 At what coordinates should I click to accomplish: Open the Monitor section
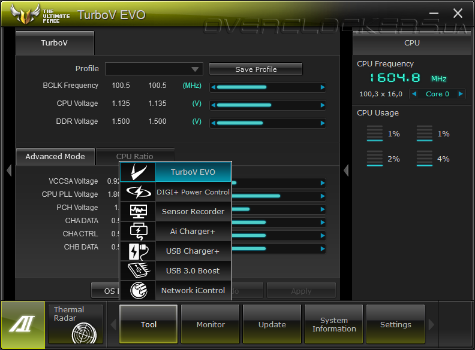pos(211,324)
